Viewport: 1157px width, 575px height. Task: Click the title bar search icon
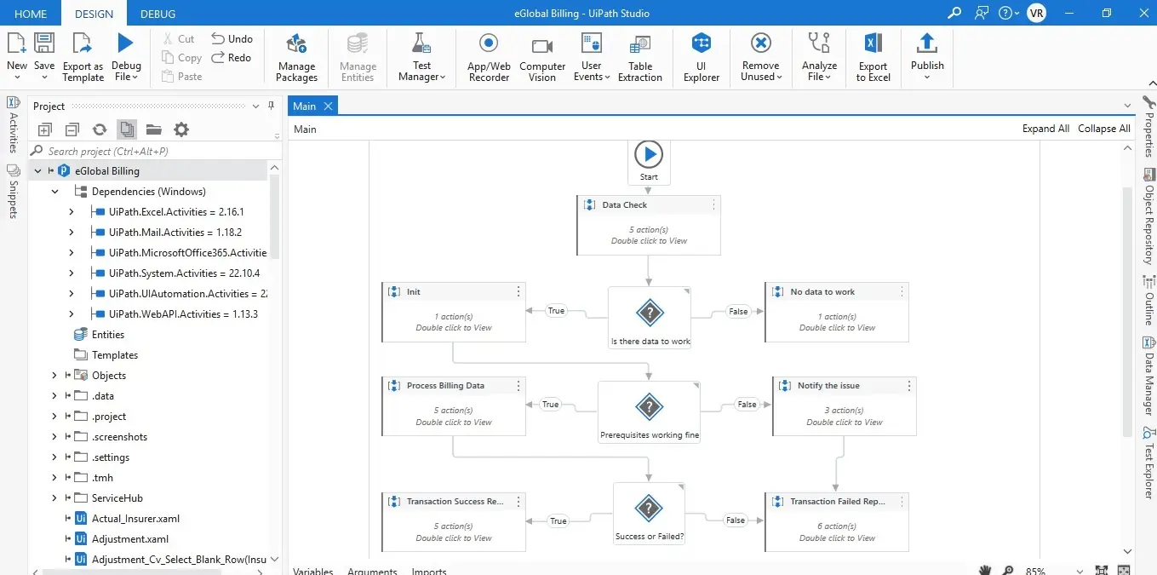click(x=954, y=13)
